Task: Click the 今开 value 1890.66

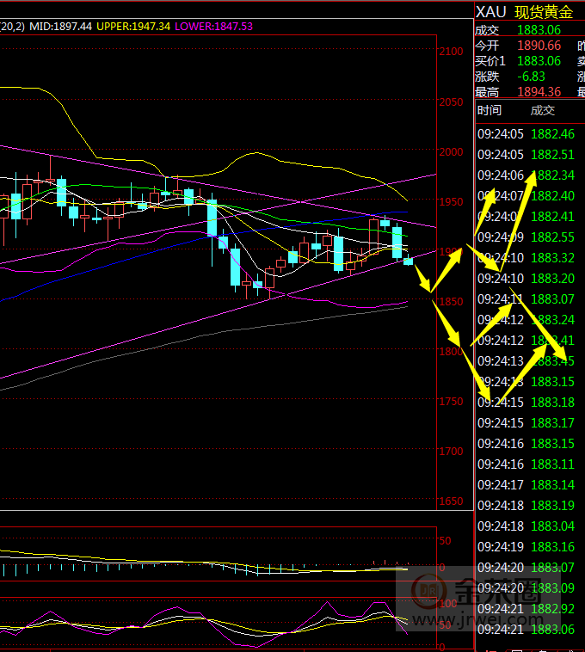Action: pyautogui.click(x=539, y=46)
